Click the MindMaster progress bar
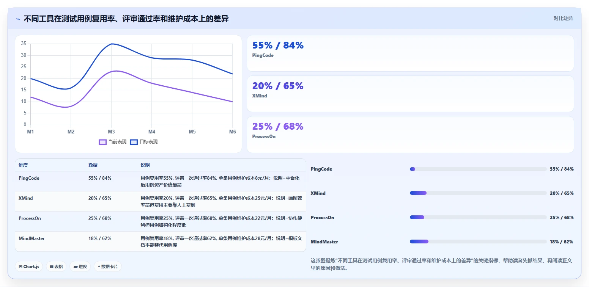 pos(478,242)
